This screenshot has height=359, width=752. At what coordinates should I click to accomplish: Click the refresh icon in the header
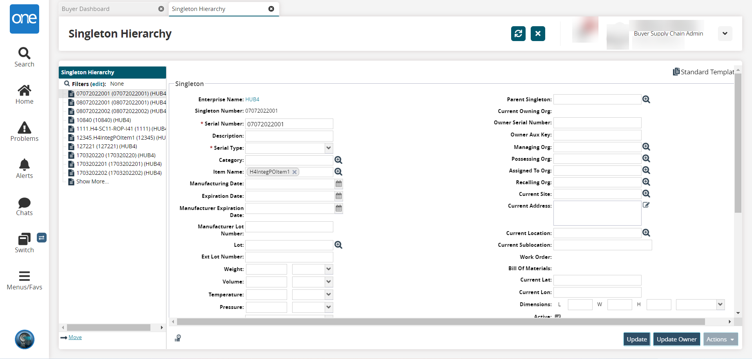click(518, 34)
